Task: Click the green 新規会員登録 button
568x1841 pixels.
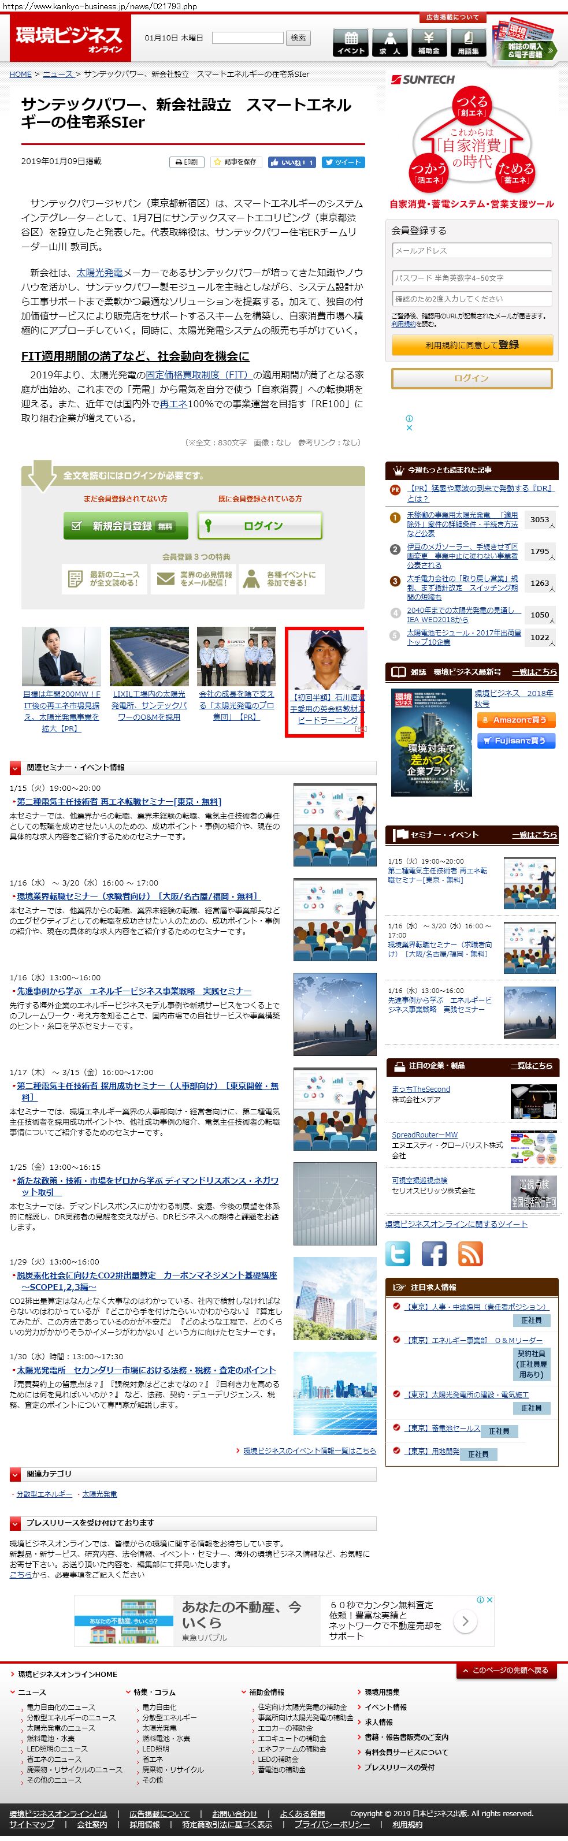Action: point(126,526)
